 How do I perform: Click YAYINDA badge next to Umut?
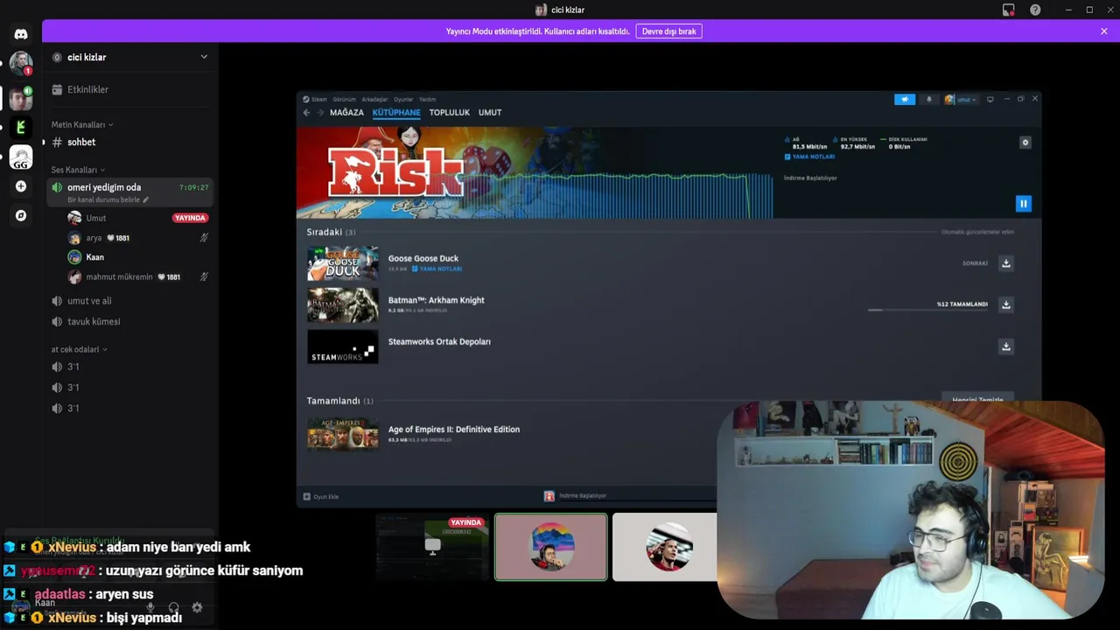pos(190,218)
